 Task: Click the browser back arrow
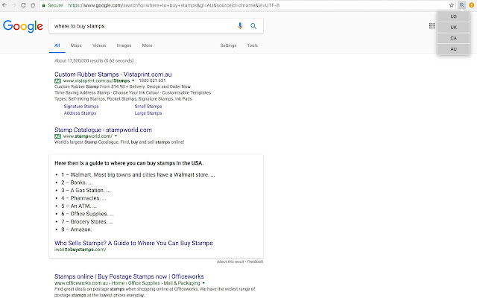(4, 5)
